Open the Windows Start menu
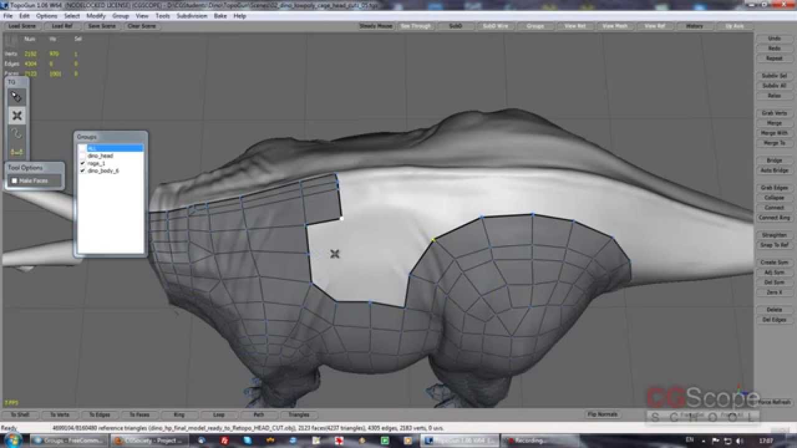 pyautogui.click(x=13, y=441)
